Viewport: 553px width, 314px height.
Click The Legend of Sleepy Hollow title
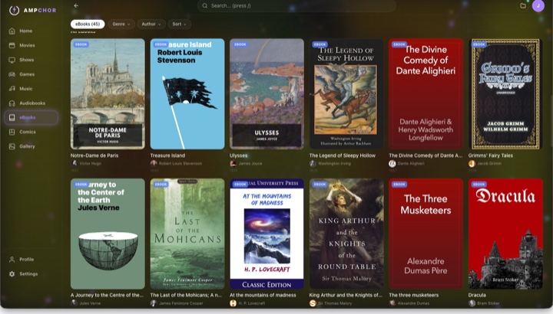pos(342,155)
